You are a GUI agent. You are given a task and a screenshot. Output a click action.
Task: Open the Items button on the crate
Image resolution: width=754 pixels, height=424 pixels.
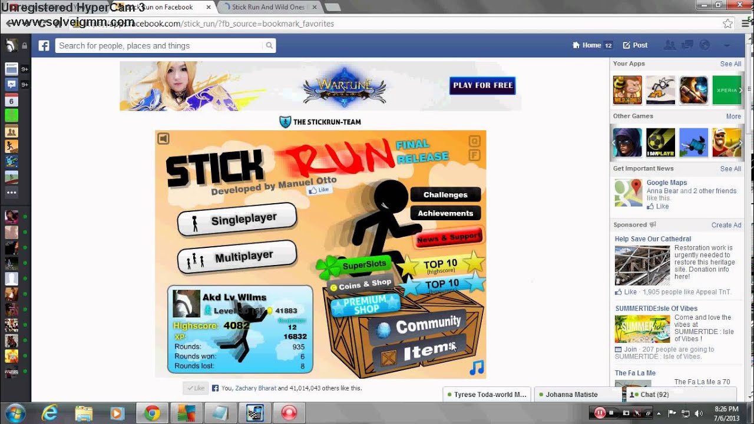click(x=419, y=353)
